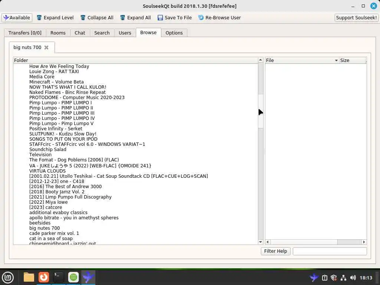The height and width of the screenshot is (285, 380).
Task: Click the Size column header
Action: [353, 60]
